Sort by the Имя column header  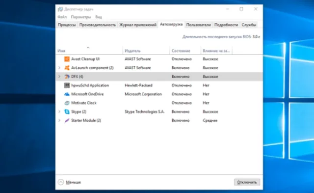click(89, 51)
